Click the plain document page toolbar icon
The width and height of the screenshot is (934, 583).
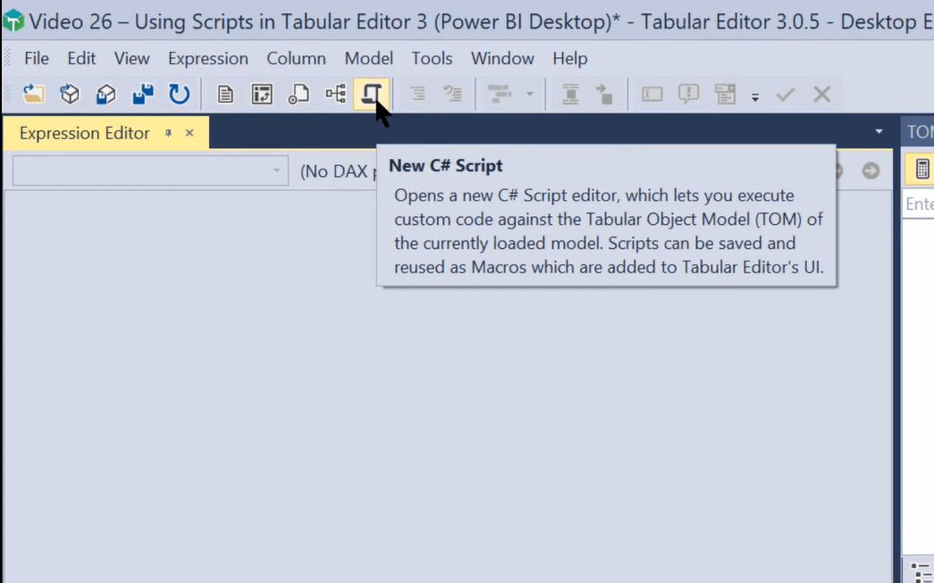(225, 94)
